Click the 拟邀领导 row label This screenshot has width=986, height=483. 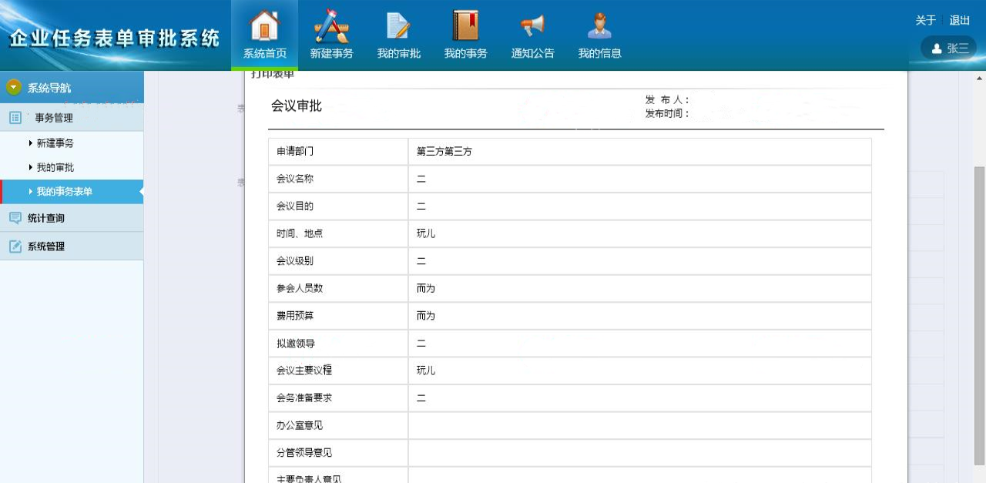296,344
